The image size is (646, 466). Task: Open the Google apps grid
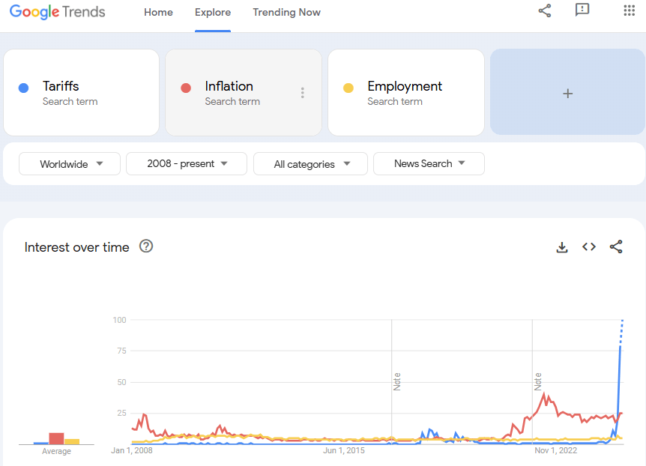coord(628,10)
